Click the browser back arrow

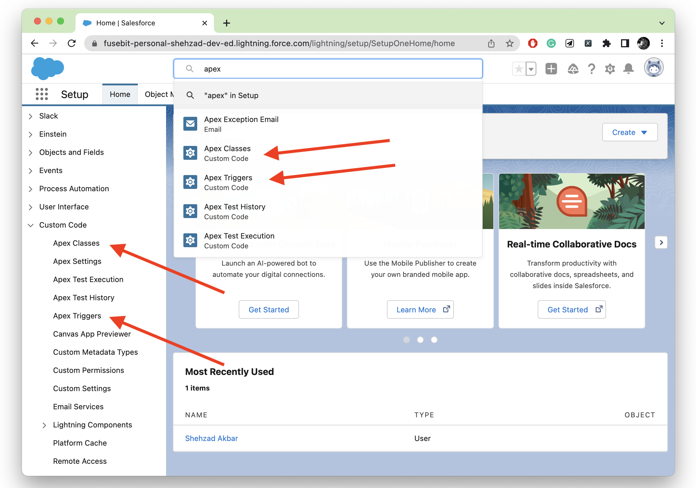click(x=35, y=43)
